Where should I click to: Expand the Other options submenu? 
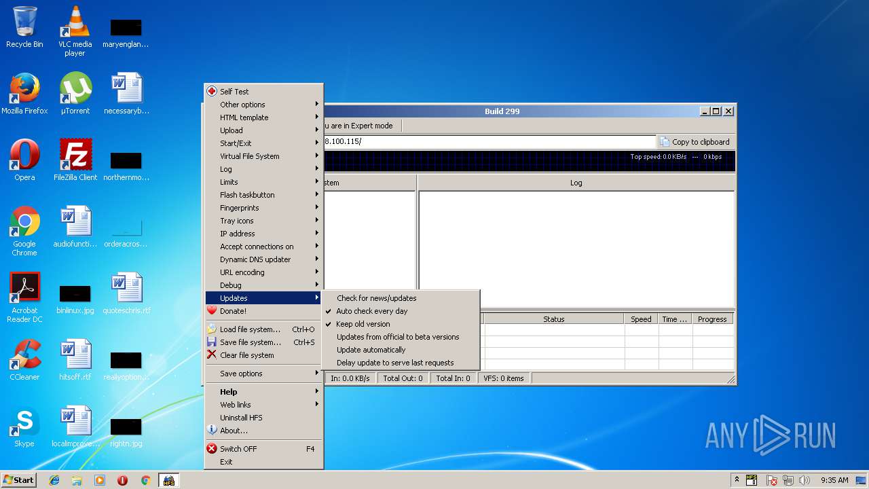coord(264,105)
